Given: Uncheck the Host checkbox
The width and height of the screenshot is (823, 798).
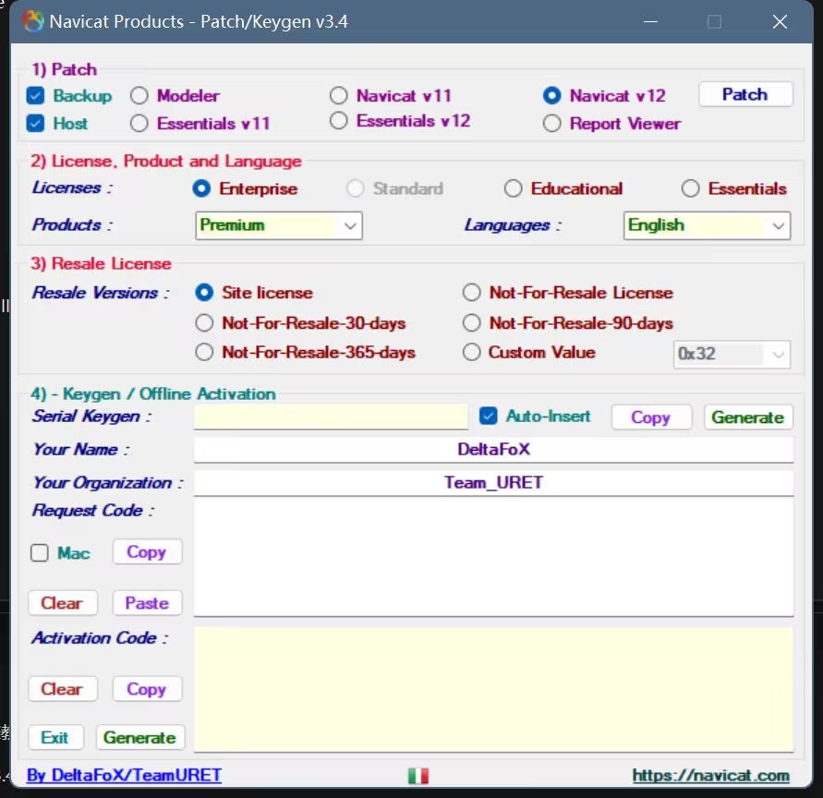Looking at the screenshot, I should pyautogui.click(x=36, y=124).
